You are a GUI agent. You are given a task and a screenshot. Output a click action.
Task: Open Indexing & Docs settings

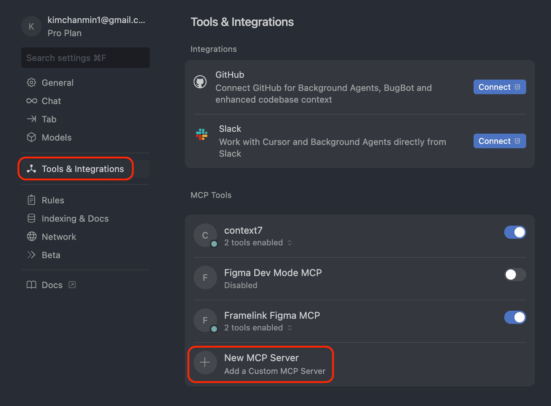(85, 218)
